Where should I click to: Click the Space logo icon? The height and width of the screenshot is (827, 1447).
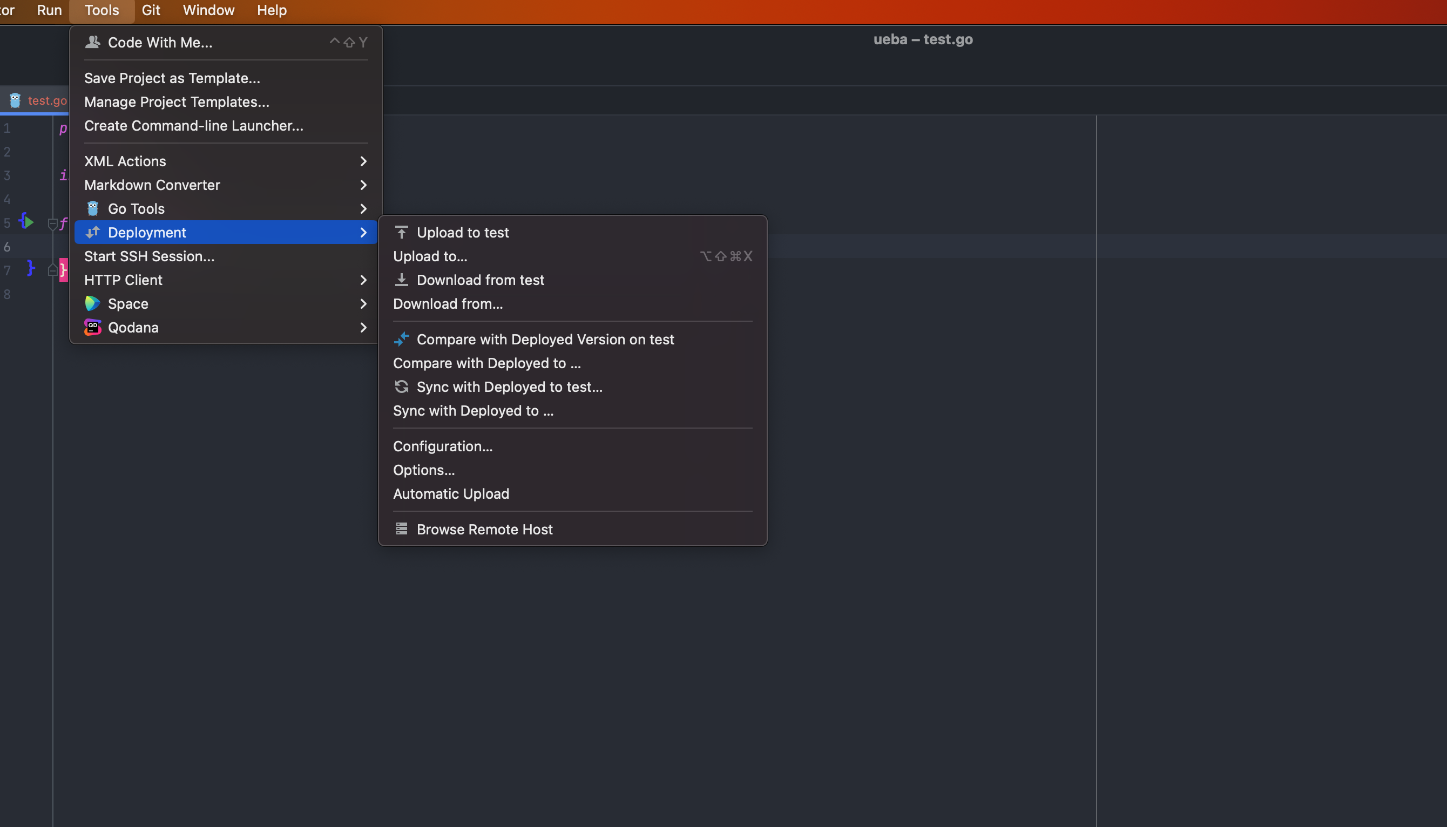(x=93, y=303)
